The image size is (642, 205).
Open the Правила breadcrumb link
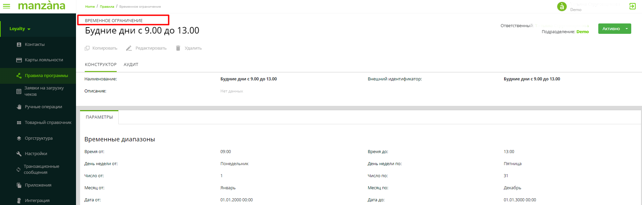tap(107, 7)
